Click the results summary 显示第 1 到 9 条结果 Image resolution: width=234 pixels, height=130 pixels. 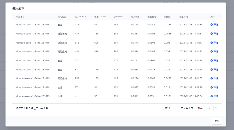(32, 108)
